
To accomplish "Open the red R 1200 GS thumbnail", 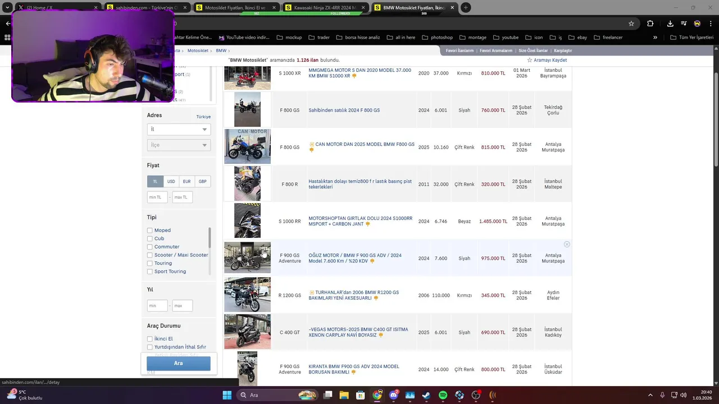I will 247,295.
